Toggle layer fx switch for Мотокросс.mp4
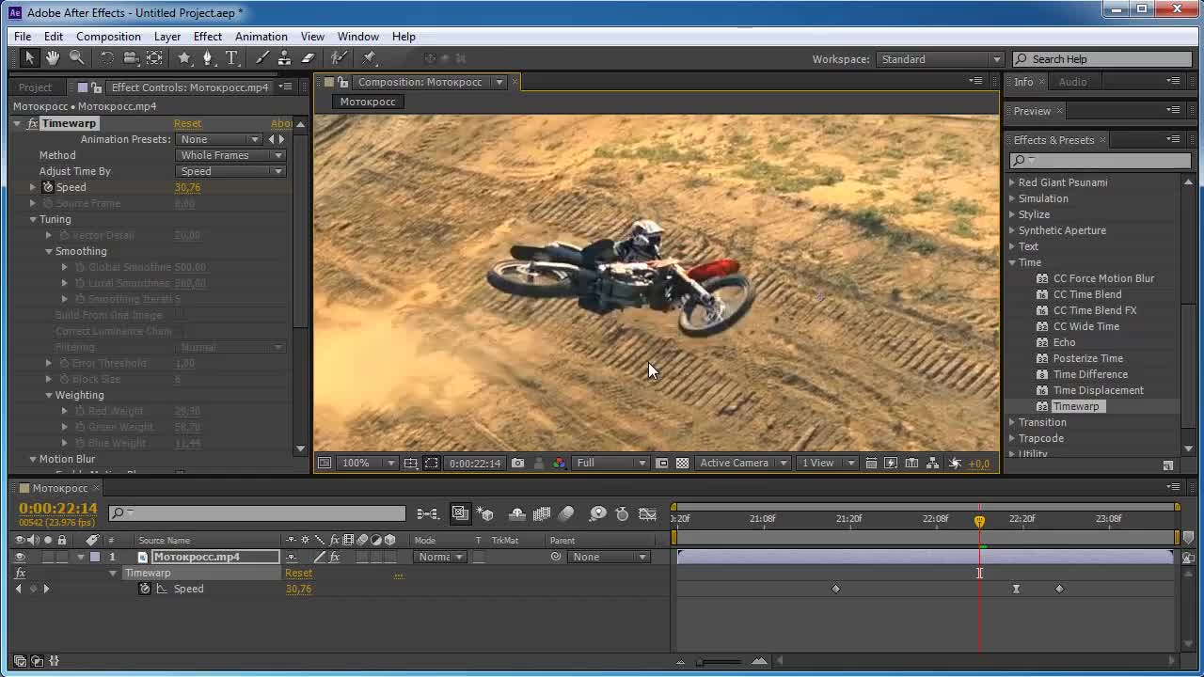 point(334,557)
